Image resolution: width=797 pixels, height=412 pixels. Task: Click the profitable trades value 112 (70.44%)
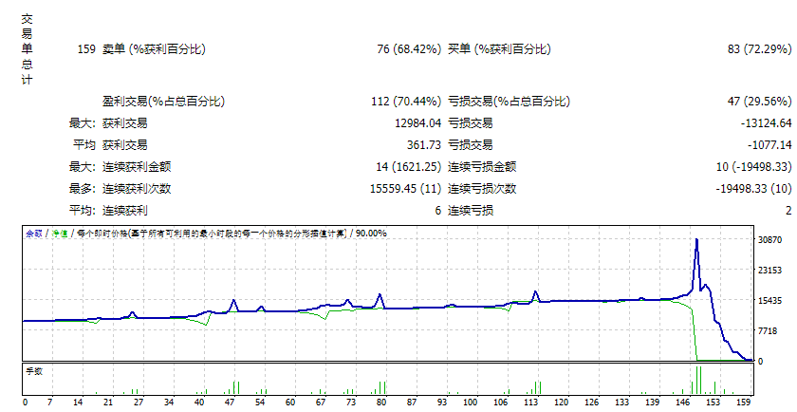click(x=406, y=102)
